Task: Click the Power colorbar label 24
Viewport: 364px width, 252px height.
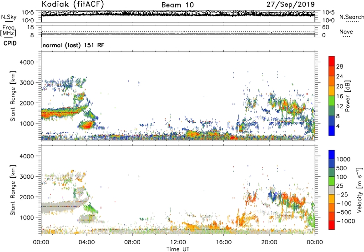Action: click(339, 76)
